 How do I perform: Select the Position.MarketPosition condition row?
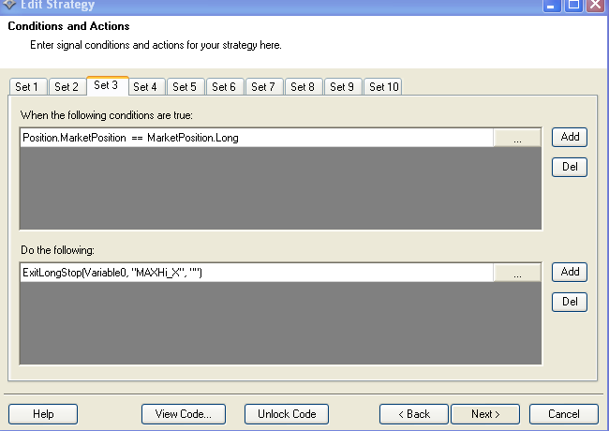pos(257,138)
